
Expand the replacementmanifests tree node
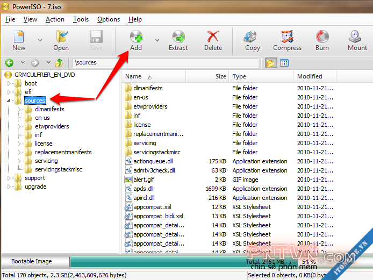19,152
